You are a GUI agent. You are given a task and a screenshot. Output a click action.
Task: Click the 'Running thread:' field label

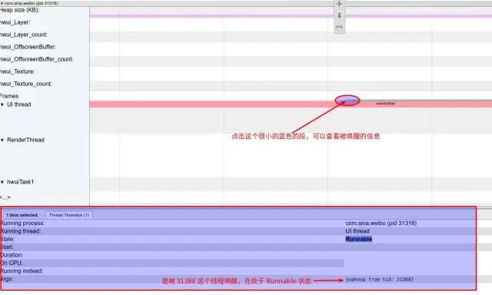(21, 231)
